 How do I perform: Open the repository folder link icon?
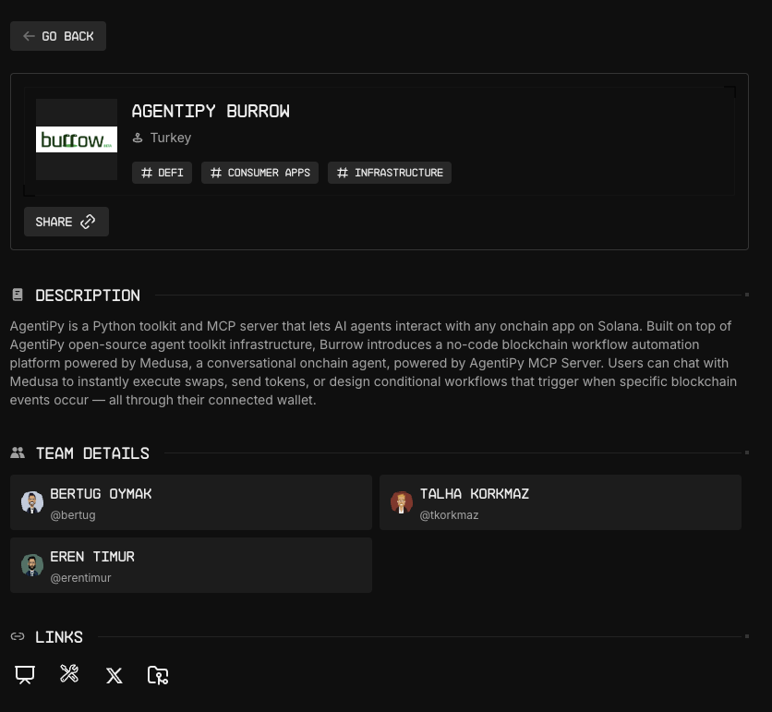(x=158, y=675)
